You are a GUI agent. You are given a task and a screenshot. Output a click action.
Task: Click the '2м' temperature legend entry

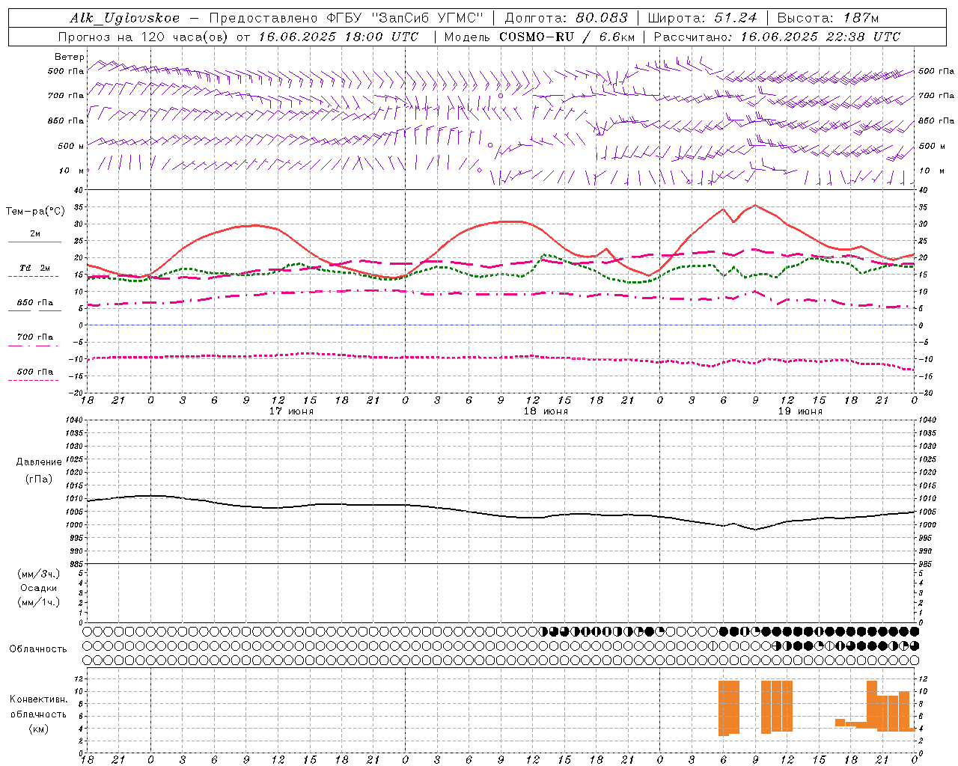pyautogui.click(x=35, y=233)
